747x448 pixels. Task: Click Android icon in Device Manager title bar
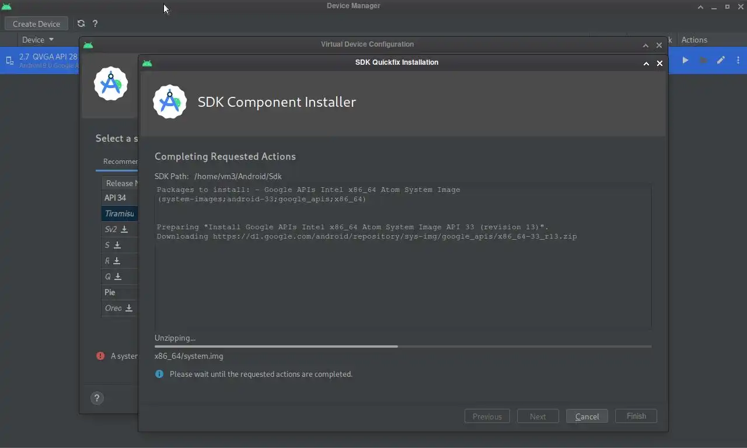pos(6,6)
